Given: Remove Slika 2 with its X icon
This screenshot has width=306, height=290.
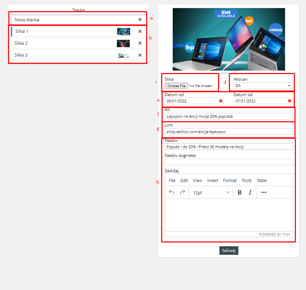Looking at the screenshot, I should pyautogui.click(x=140, y=43).
